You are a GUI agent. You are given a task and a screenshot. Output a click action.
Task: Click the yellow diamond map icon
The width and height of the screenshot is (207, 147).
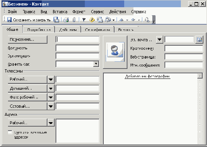92,20
